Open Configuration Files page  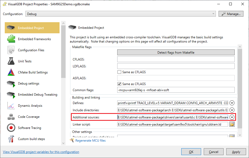coord(32,50)
